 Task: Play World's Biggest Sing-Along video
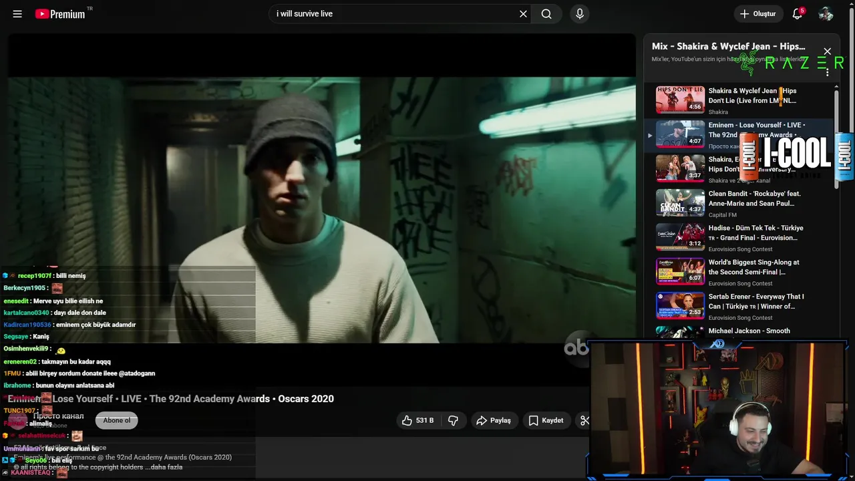click(738, 272)
